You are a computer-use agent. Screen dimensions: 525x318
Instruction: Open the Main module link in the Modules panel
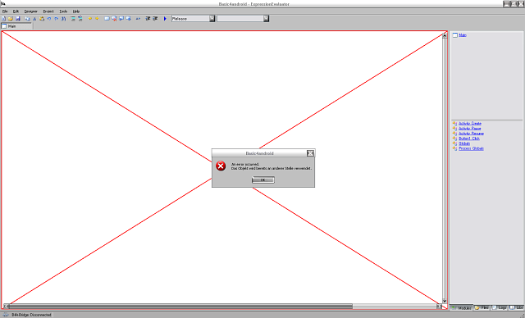pos(463,35)
